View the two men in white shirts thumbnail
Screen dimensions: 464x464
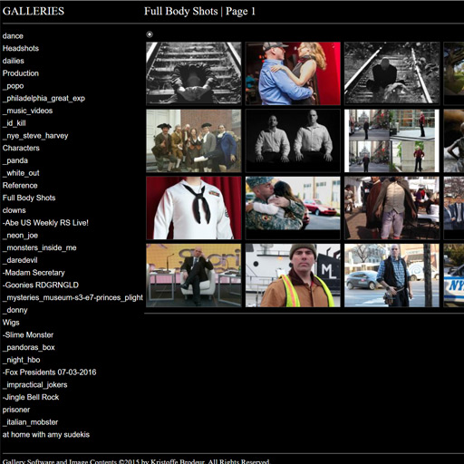click(x=293, y=140)
